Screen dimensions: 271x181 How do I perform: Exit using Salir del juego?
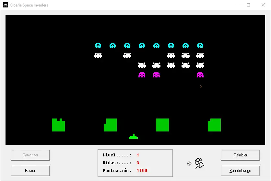(x=240, y=171)
